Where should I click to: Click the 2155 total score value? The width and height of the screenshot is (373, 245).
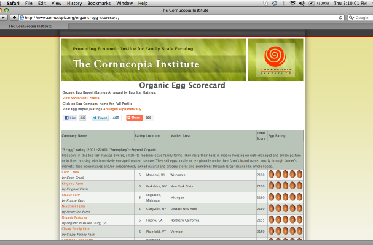coord(261,221)
